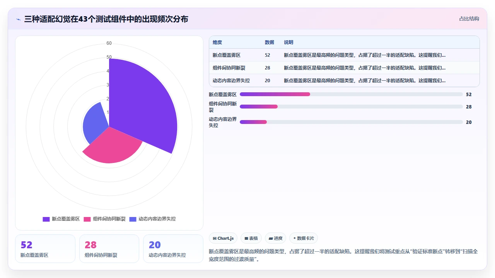This screenshot has width=495, height=278.
Task: Click the 占比结构 label in header
Action: [x=469, y=19]
